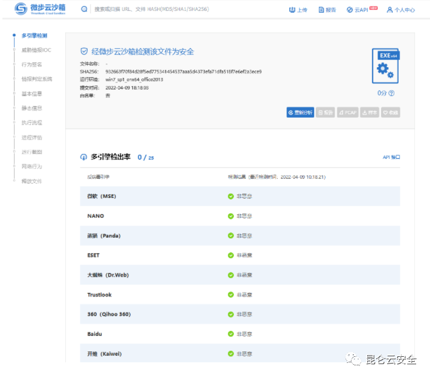
Task: Click the 0 / 25 detection ratio
Action: [x=146, y=158]
